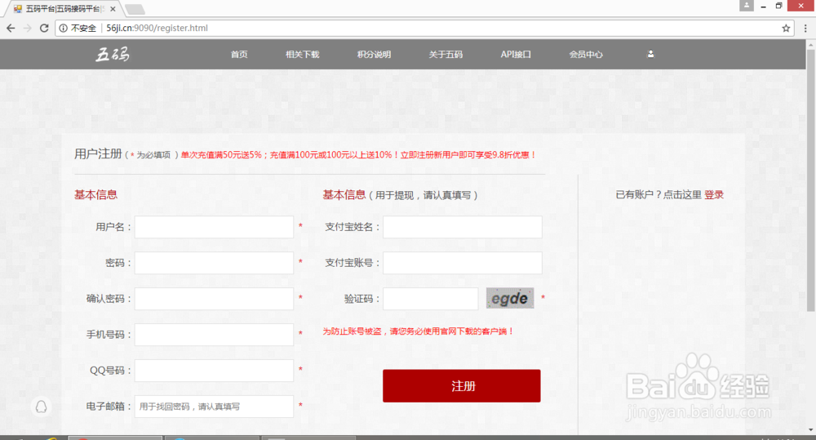Screen dimensions: 816x440
Task: Focus the QQ号码 input field
Action: coord(214,371)
